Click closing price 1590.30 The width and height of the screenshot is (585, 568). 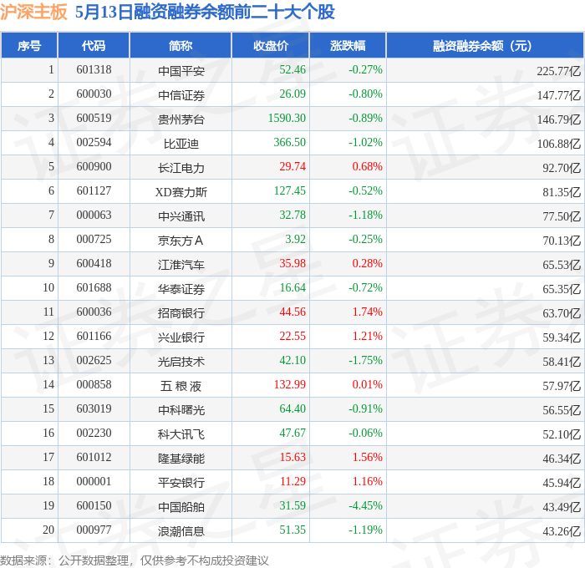click(x=287, y=119)
